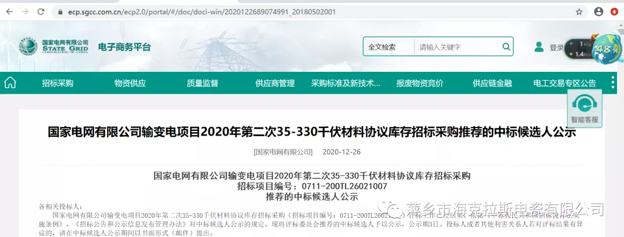Click the 登录 login link
624x237 pixels.
click(x=556, y=48)
